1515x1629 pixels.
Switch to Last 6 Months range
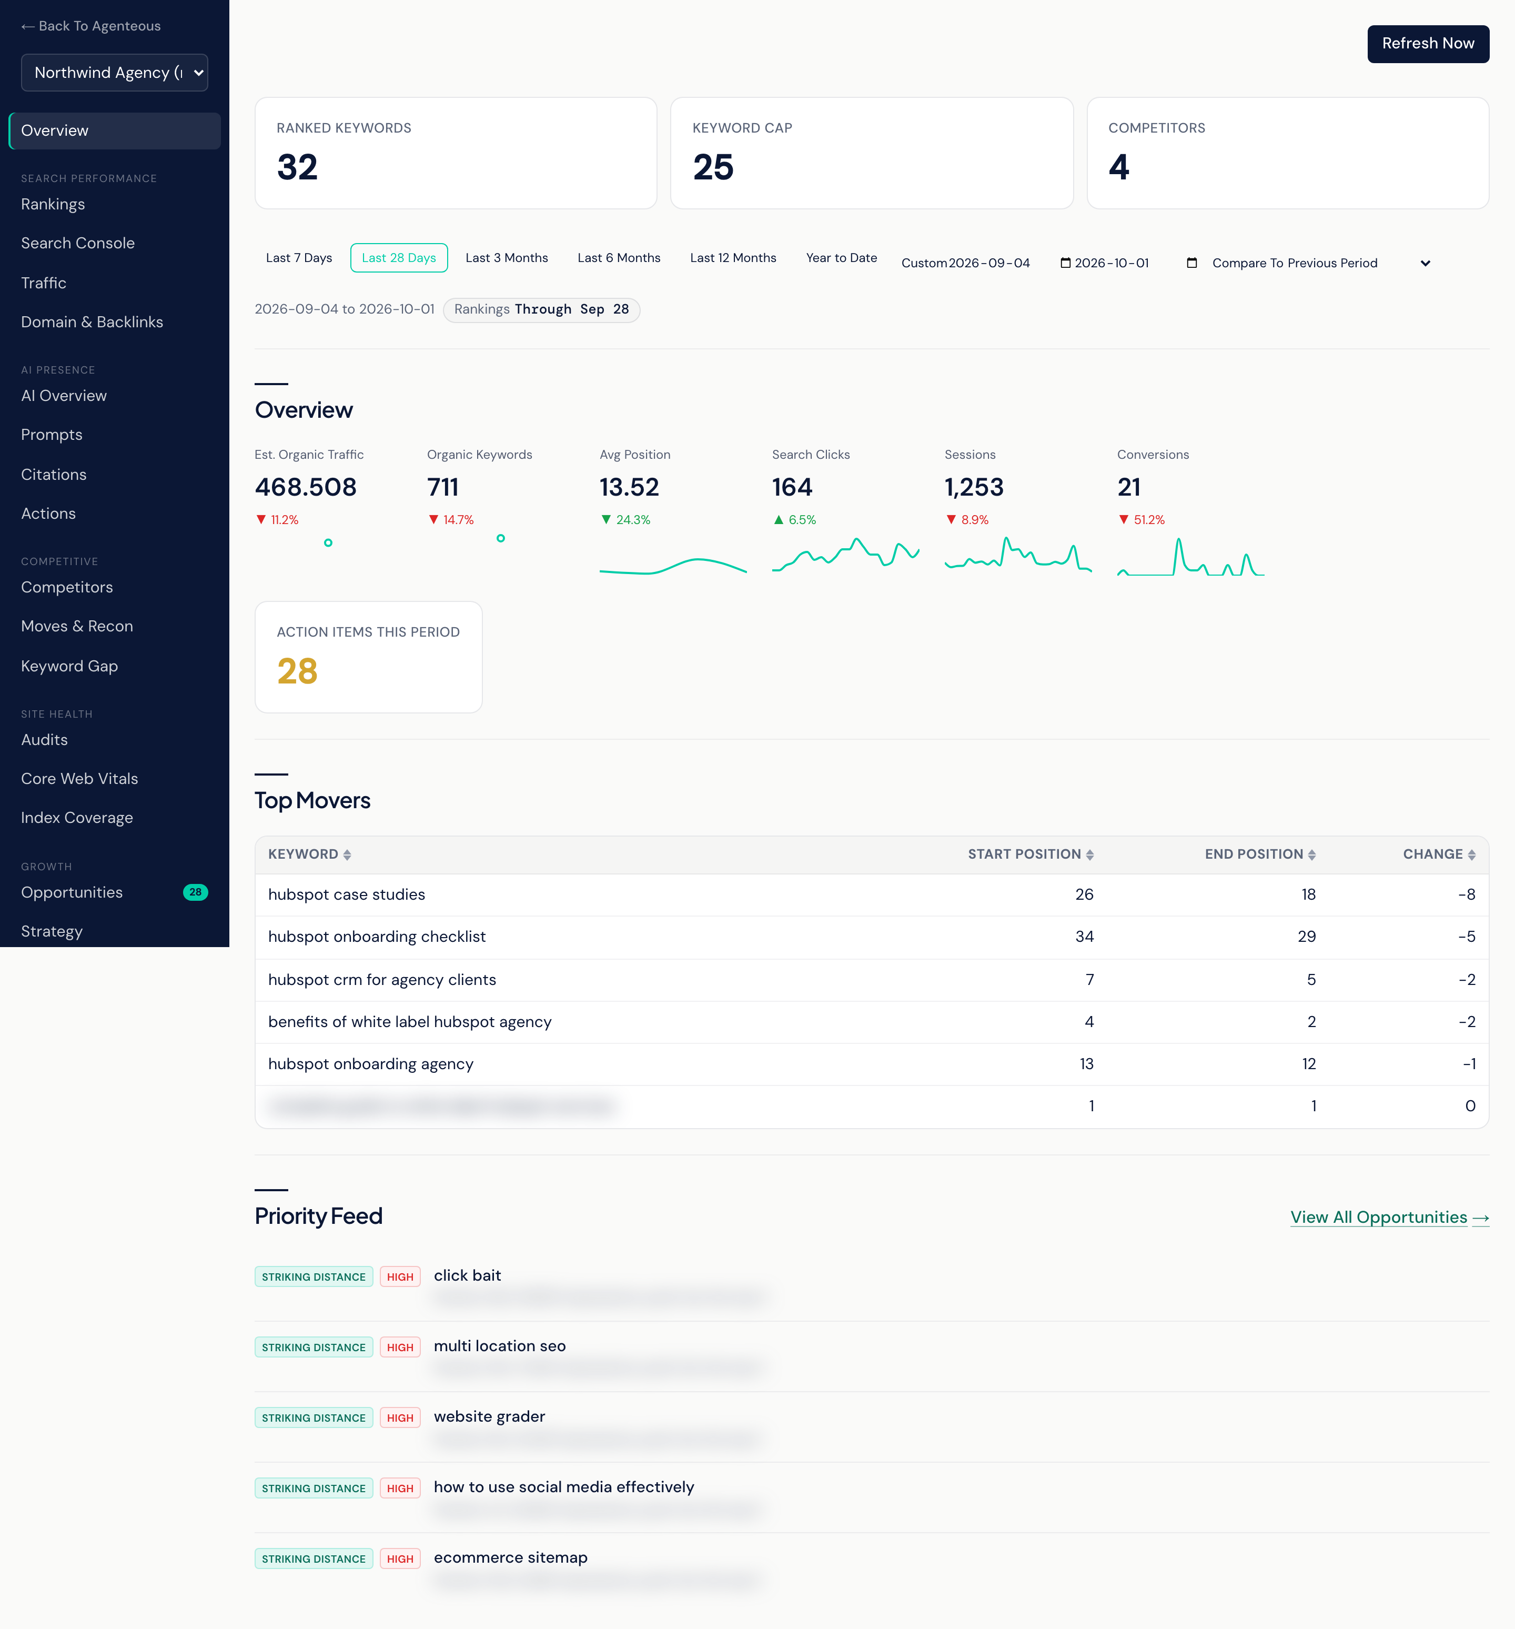619,257
